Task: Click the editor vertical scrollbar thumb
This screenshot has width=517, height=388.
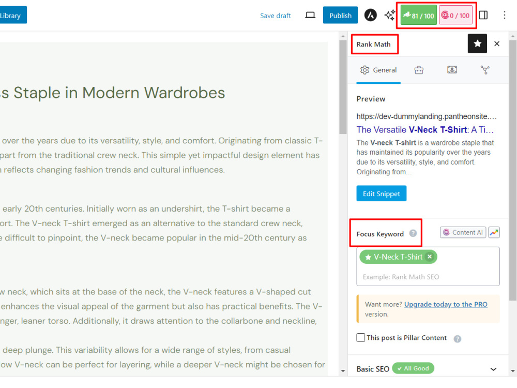Action: pos(343,87)
